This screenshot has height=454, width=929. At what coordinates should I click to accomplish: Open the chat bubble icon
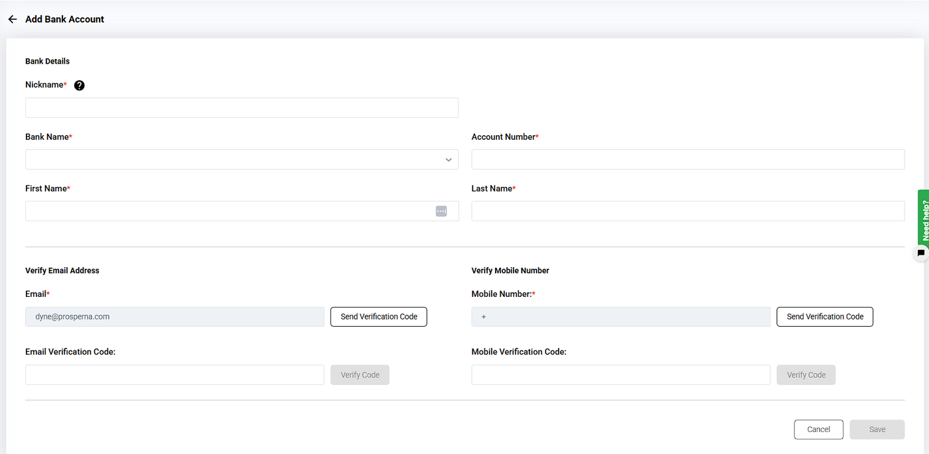tap(920, 253)
